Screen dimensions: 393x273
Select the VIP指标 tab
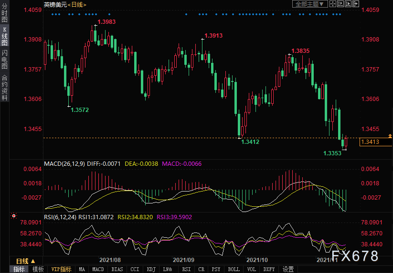61,269
